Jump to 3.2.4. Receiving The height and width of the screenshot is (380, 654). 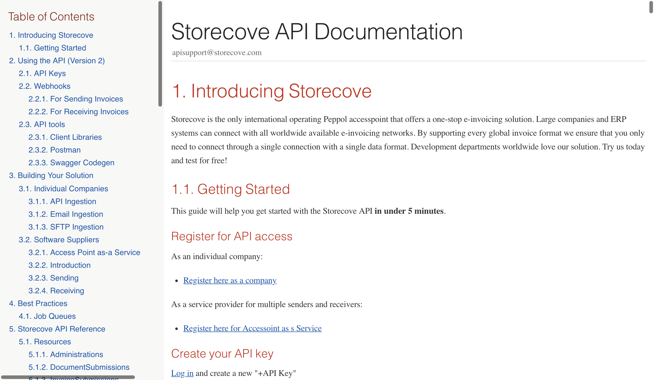tap(56, 291)
